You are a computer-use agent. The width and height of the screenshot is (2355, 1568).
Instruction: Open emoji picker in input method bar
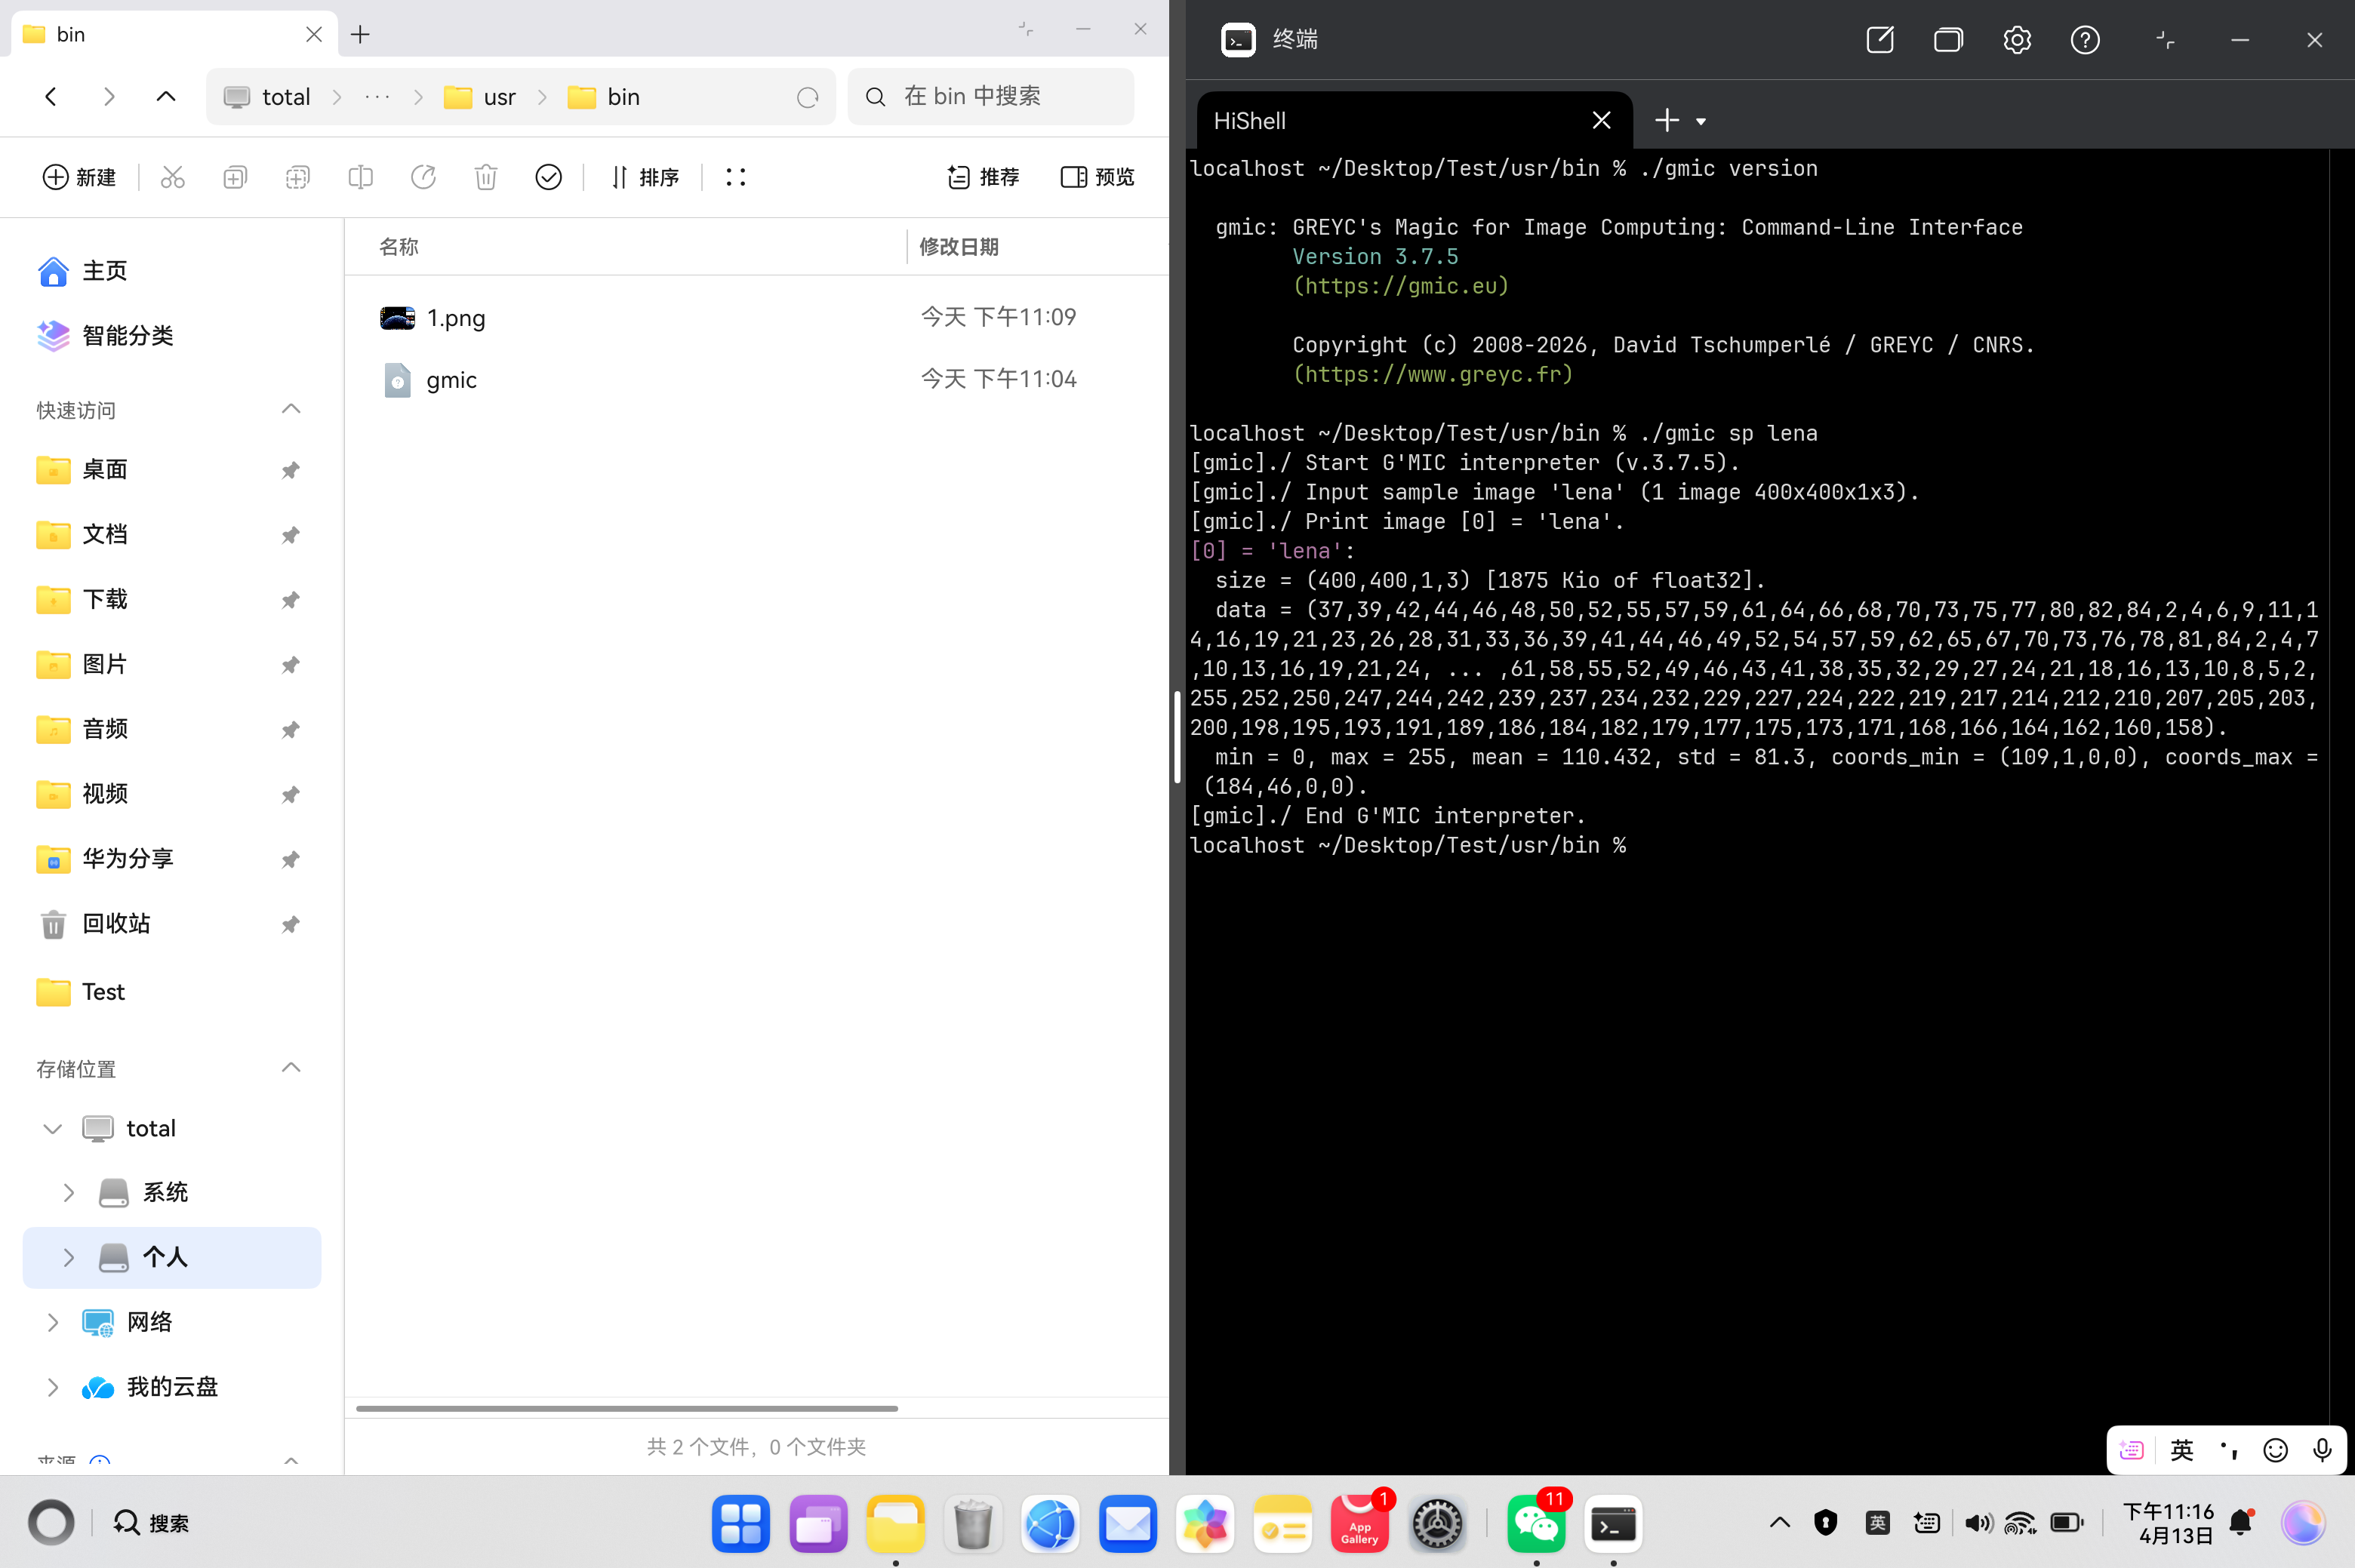point(2276,1449)
